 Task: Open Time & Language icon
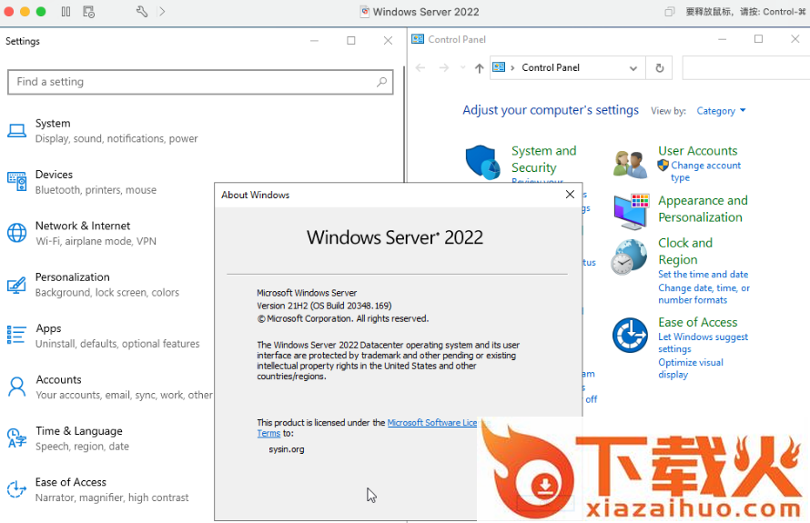(x=16, y=438)
